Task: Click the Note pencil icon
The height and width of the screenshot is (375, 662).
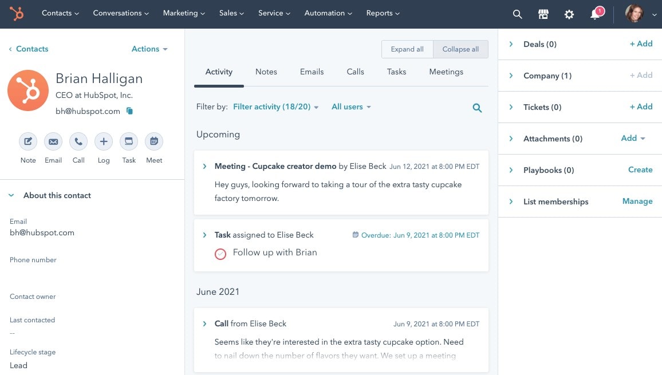Action: [28, 141]
